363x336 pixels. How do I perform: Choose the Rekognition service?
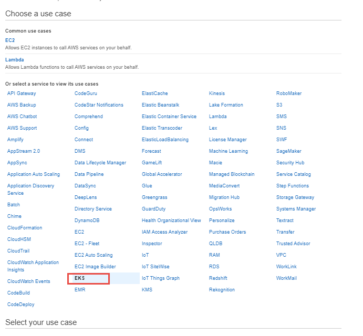[222, 290]
